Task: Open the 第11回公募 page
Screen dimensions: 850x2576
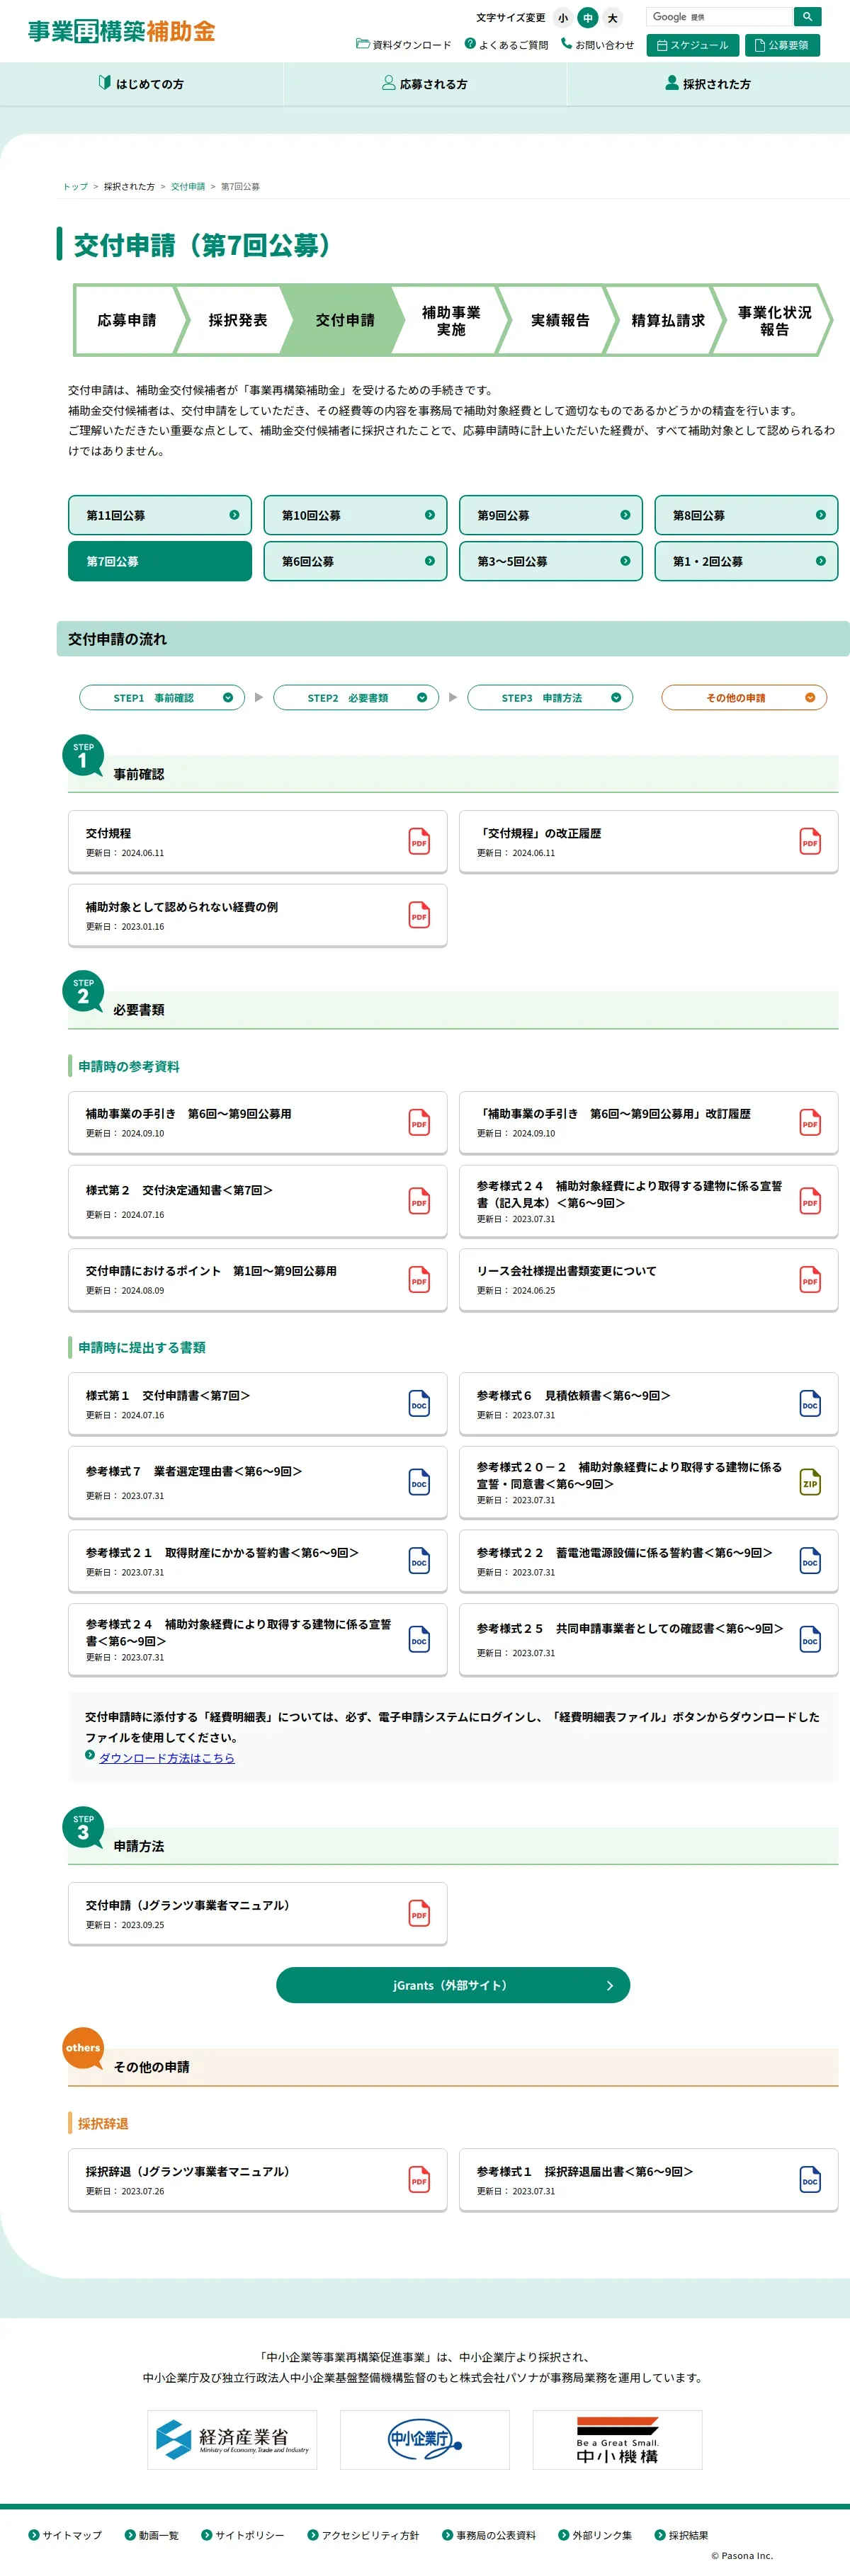Action: click(160, 515)
